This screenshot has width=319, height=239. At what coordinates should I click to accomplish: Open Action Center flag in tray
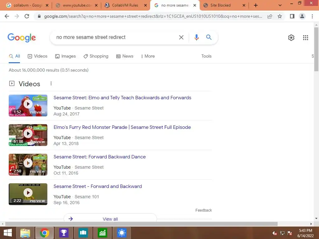click(290, 233)
